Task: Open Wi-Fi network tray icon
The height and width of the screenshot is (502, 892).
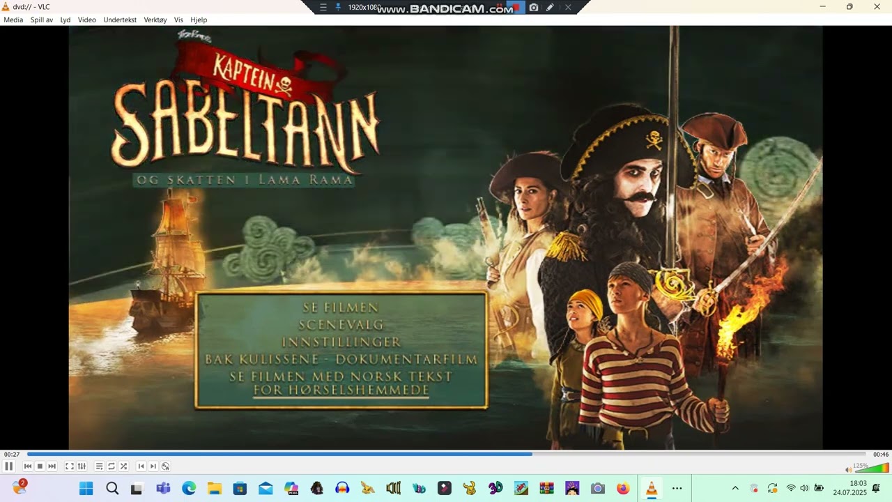Action: (791, 489)
